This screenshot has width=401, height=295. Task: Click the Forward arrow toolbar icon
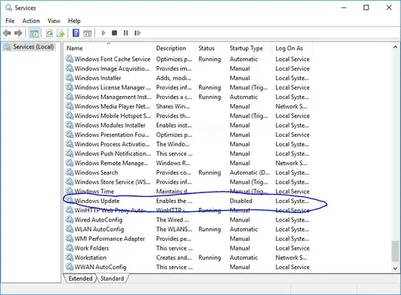[18, 33]
